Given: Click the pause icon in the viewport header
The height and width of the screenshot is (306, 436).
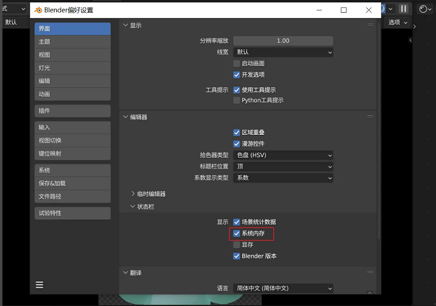Looking at the screenshot, I should click(404, 9).
